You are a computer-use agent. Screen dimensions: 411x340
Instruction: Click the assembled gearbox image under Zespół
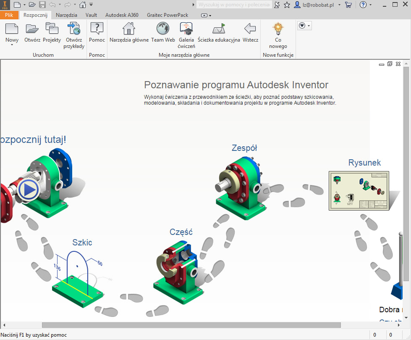pos(241,188)
